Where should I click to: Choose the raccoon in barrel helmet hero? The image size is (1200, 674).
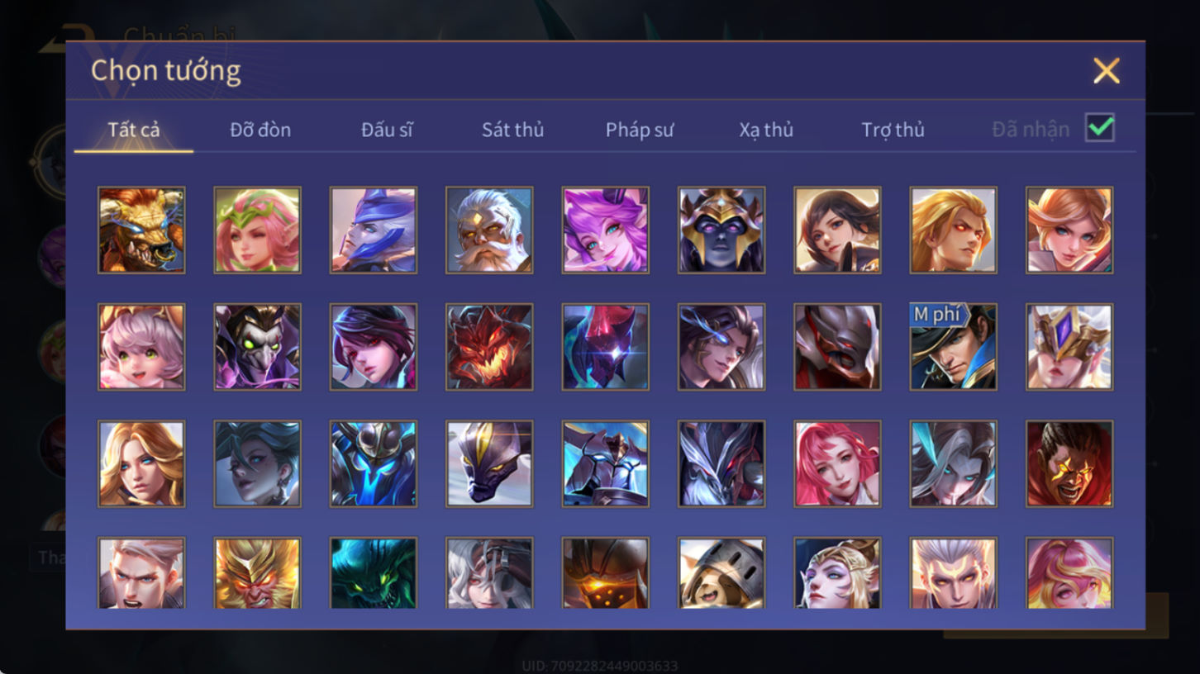point(721,573)
